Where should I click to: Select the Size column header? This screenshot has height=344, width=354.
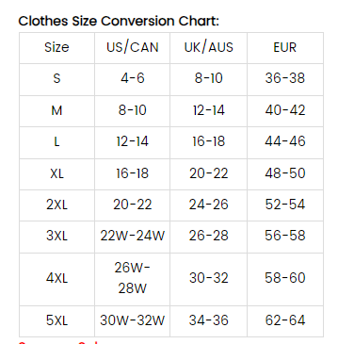pyautogui.click(x=56, y=47)
